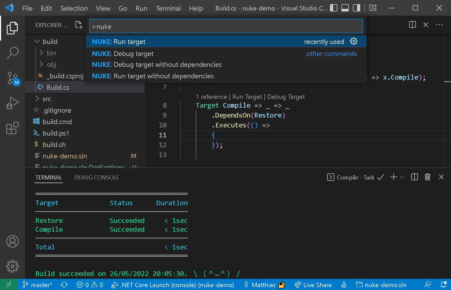The image size is (451, 290).
Task: Kill terminal with the trash icon
Action: click(x=427, y=177)
